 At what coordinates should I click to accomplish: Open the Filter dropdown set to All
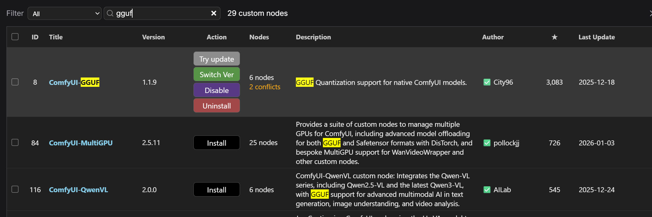65,14
